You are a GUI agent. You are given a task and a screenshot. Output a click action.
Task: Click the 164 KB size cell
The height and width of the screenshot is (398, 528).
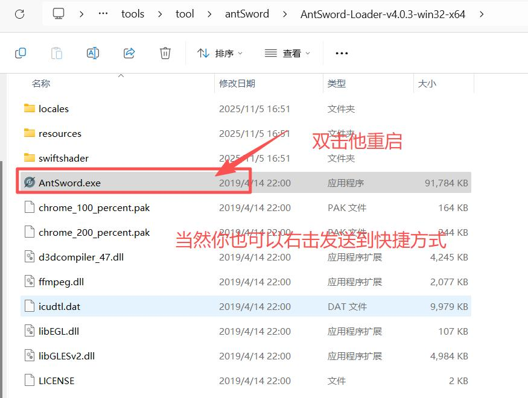pos(453,208)
